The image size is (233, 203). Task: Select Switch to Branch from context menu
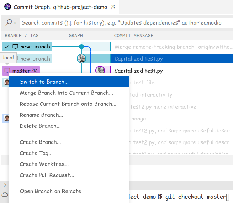[44, 82]
